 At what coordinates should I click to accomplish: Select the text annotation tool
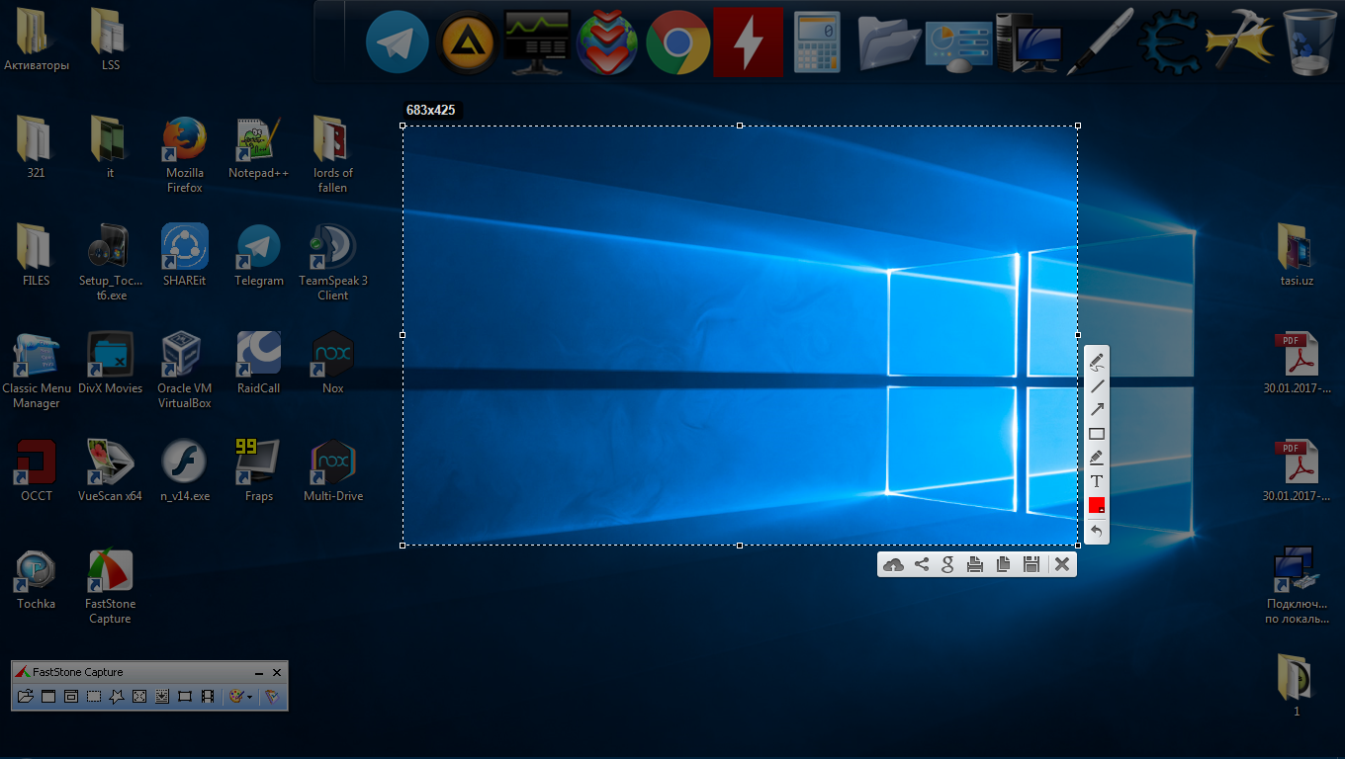point(1096,481)
